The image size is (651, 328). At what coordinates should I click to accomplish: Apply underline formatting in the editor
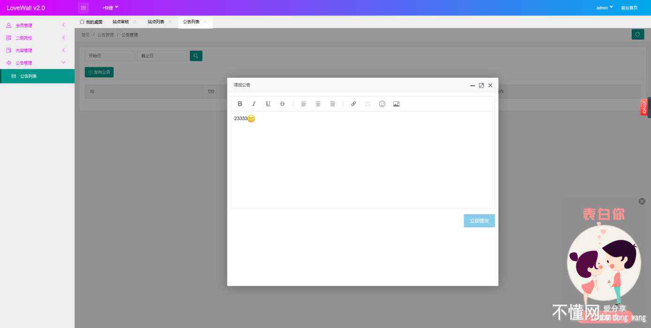(x=268, y=104)
